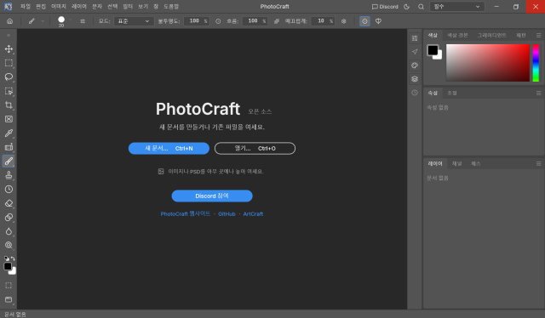Select the Crop tool
545x318 pixels.
[x=9, y=105]
